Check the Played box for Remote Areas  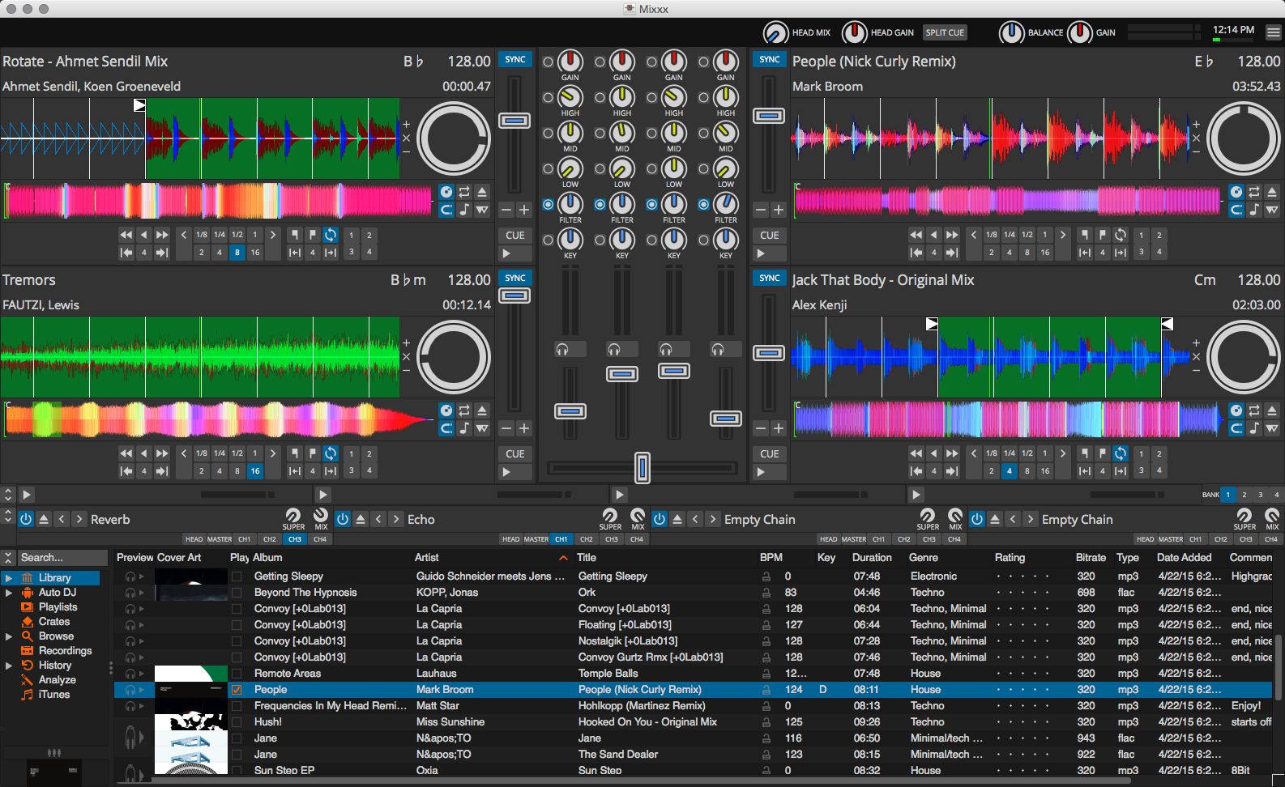[x=237, y=674]
